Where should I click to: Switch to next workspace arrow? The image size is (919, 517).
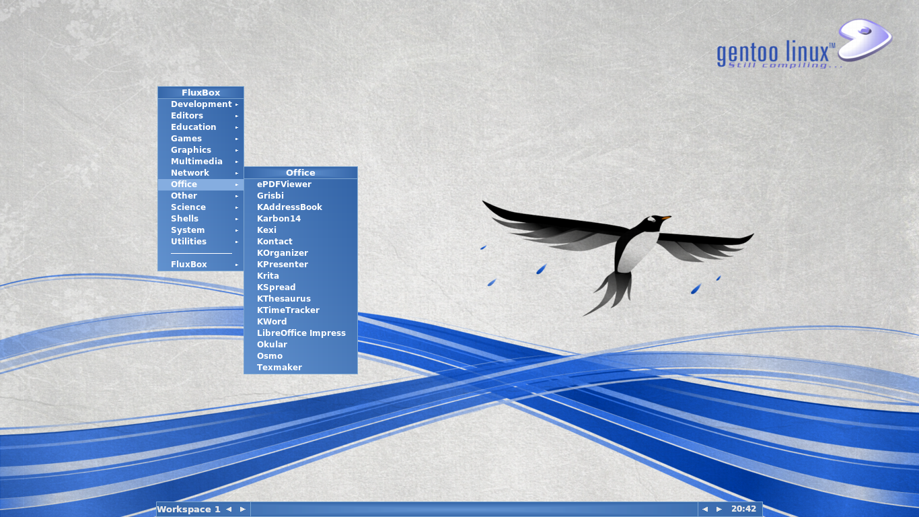(x=243, y=510)
